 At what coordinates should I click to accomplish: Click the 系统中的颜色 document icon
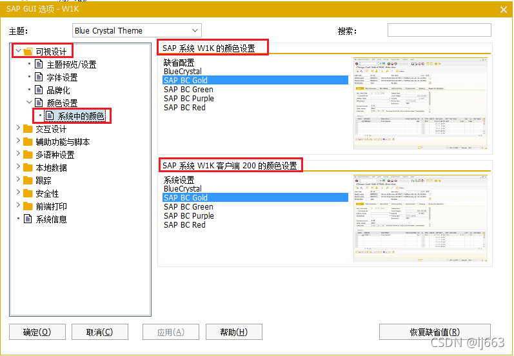click(x=50, y=115)
